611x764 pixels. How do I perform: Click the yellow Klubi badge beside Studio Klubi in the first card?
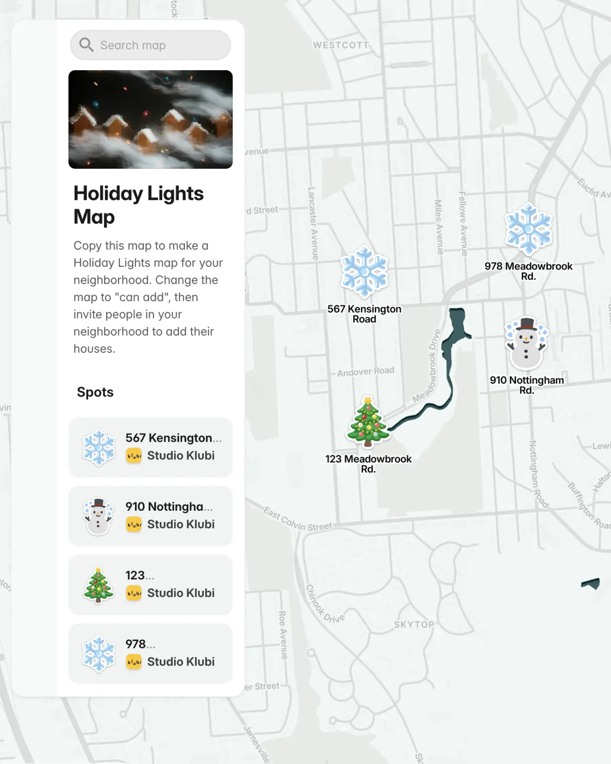133,455
